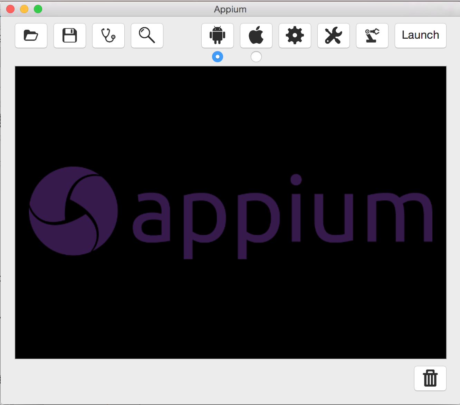Close the Appium window
Image resolution: width=460 pixels, height=405 pixels.
[x=10, y=9]
